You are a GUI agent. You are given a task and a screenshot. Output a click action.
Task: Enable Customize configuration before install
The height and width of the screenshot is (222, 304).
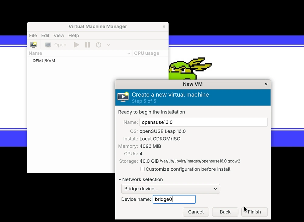(x=143, y=169)
